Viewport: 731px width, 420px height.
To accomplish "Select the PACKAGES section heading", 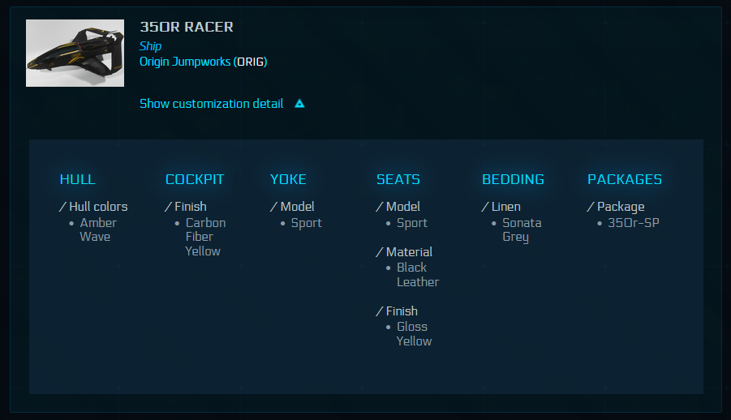I will tap(625, 179).
